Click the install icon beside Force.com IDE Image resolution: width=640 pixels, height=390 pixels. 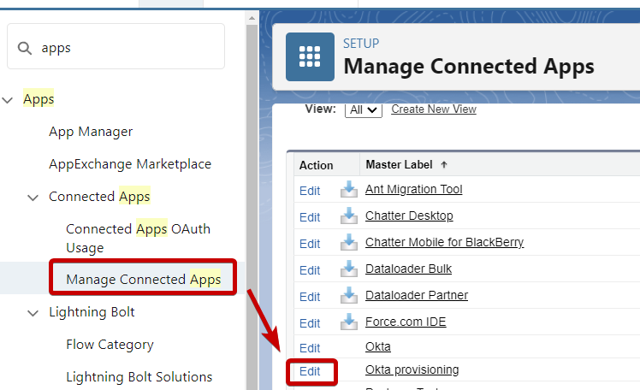[349, 322]
